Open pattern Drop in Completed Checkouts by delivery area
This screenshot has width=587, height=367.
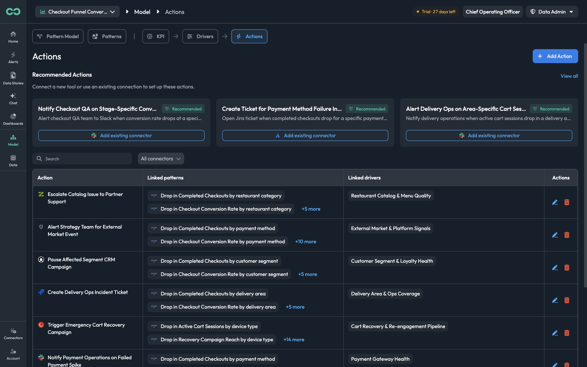[x=208, y=294]
